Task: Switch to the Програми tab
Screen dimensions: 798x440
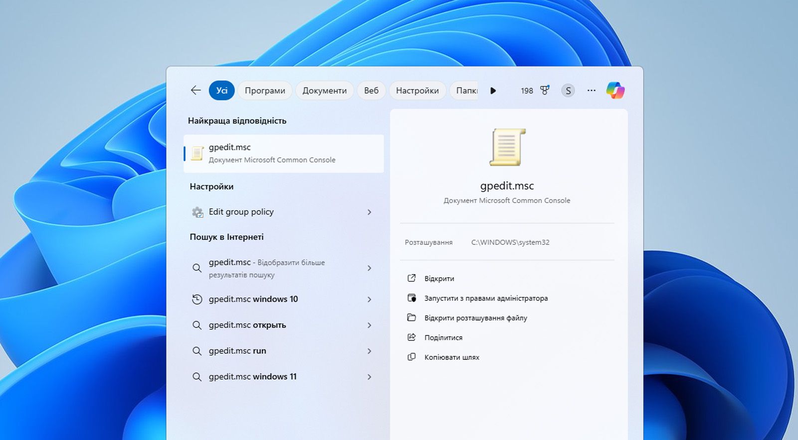Action: coord(265,91)
